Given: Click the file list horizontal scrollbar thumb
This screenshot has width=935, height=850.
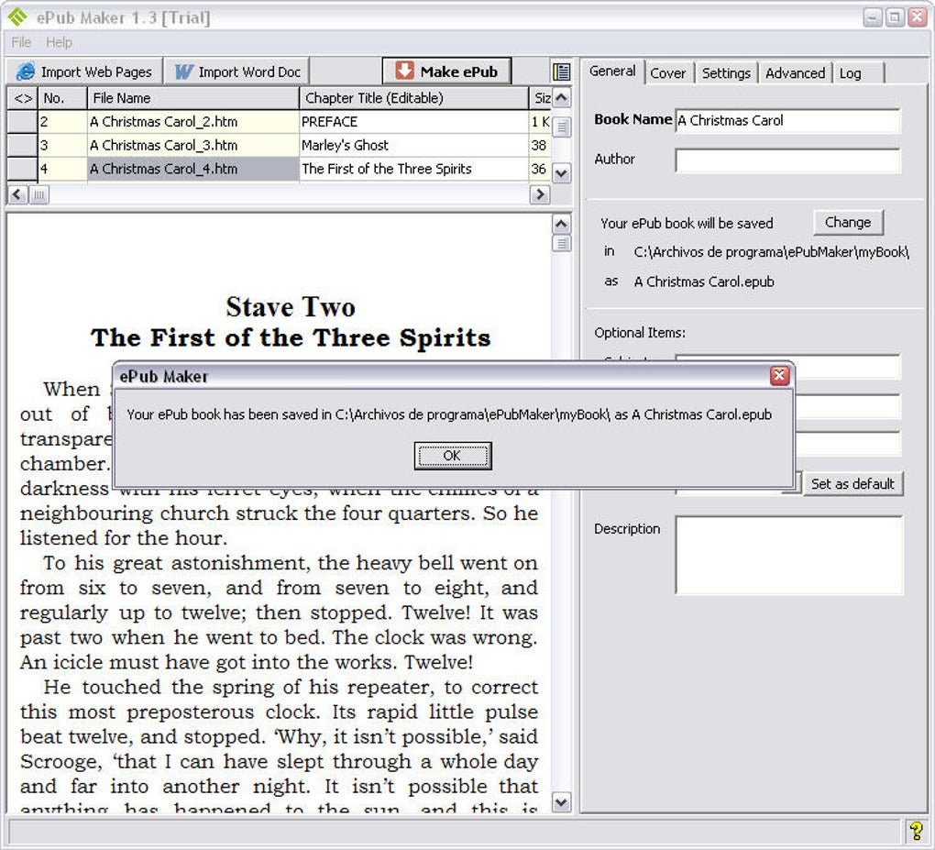Looking at the screenshot, I should click(38, 194).
